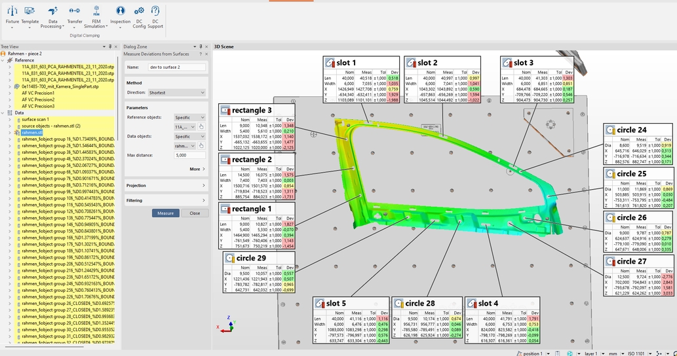Pick reference object with hand selector icon

[x=202, y=127]
